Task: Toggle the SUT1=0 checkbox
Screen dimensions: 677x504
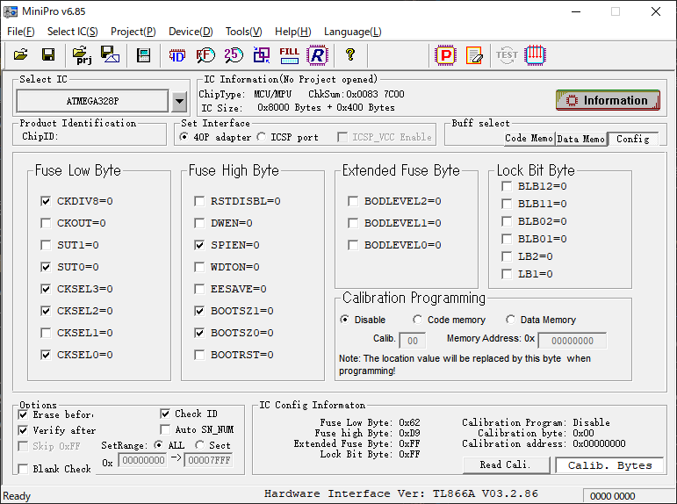Action: 46,245
